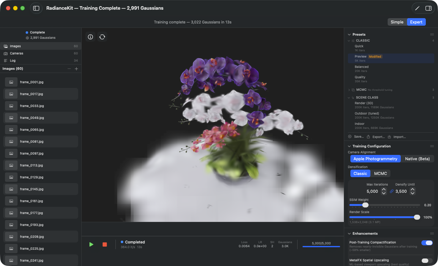Screen dimensions: 438x266
Task: Toggle the right inspector panel icon
Action: point(429,8)
